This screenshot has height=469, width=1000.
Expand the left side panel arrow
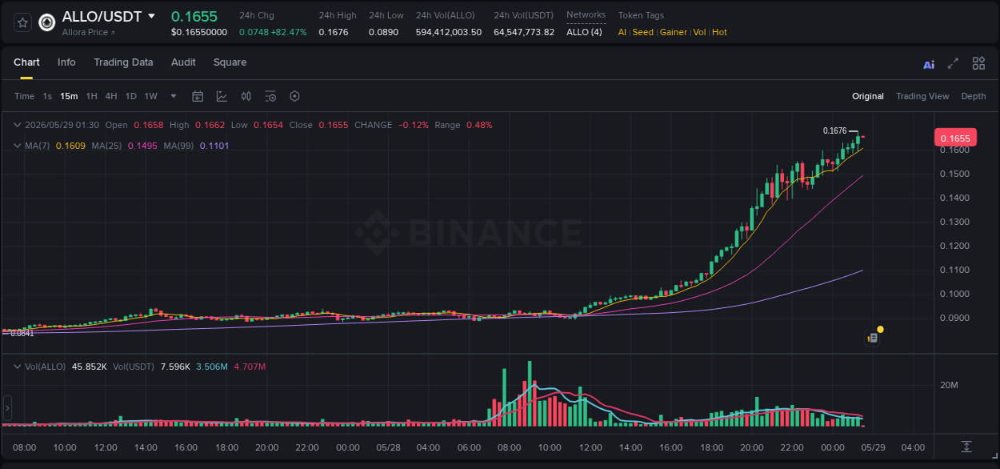pos(7,407)
